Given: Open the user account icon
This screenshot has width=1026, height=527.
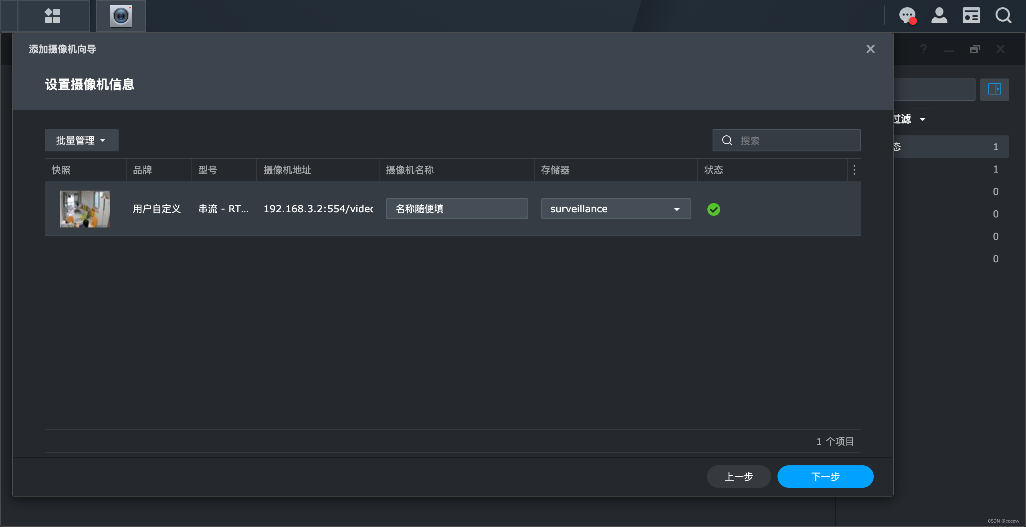Looking at the screenshot, I should pyautogui.click(x=939, y=16).
